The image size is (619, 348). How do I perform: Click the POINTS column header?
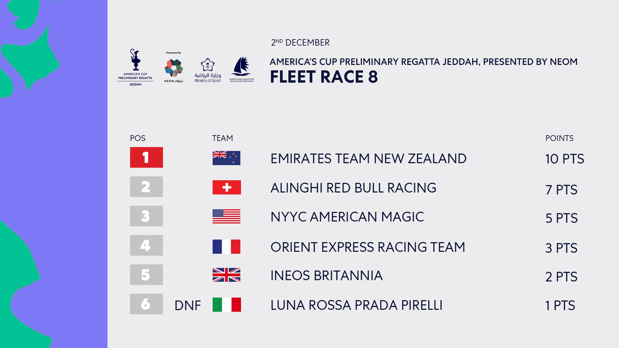click(x=559, y=138)
